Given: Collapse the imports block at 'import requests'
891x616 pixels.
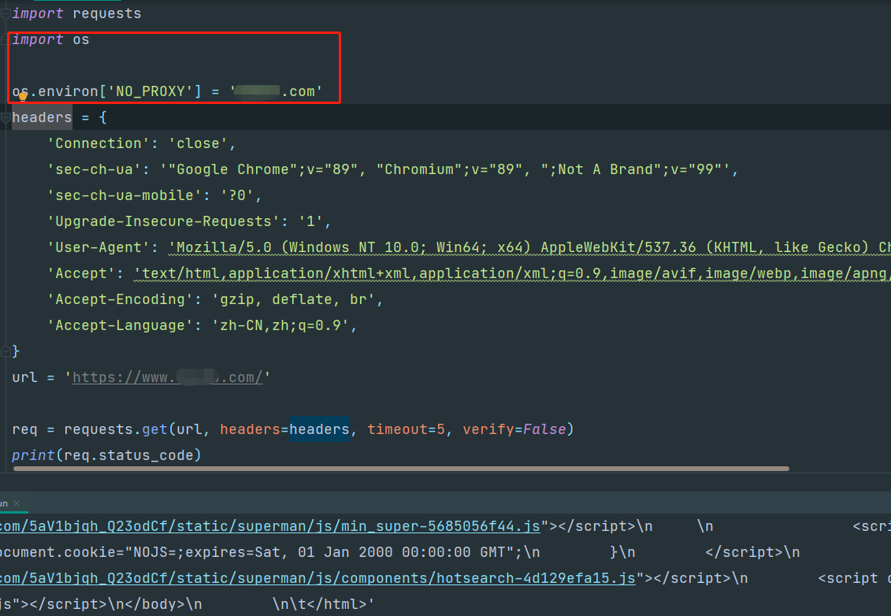Looking at the screenshot, I should click(5, 13).
